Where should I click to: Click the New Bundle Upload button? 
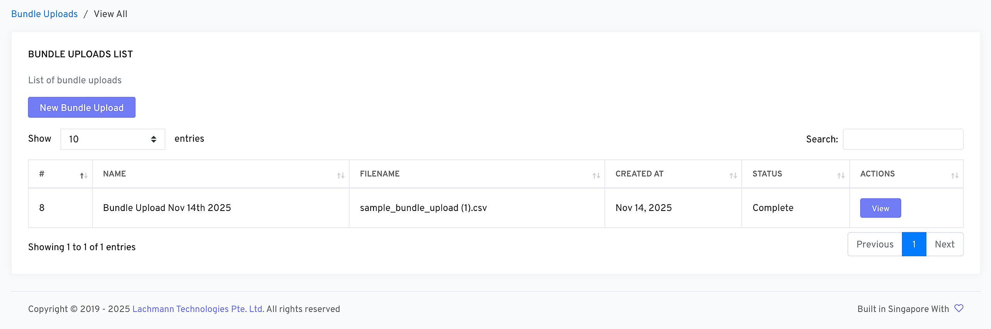point(82,108)
